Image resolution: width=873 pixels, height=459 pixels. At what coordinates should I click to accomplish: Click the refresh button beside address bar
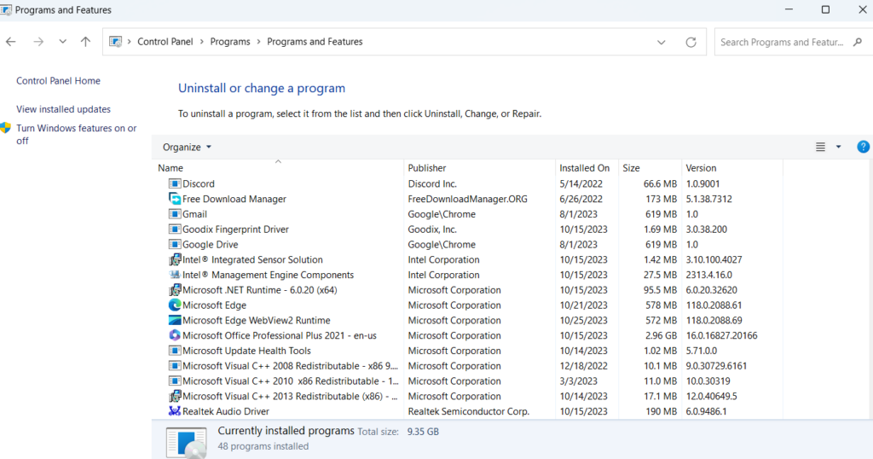691,42
